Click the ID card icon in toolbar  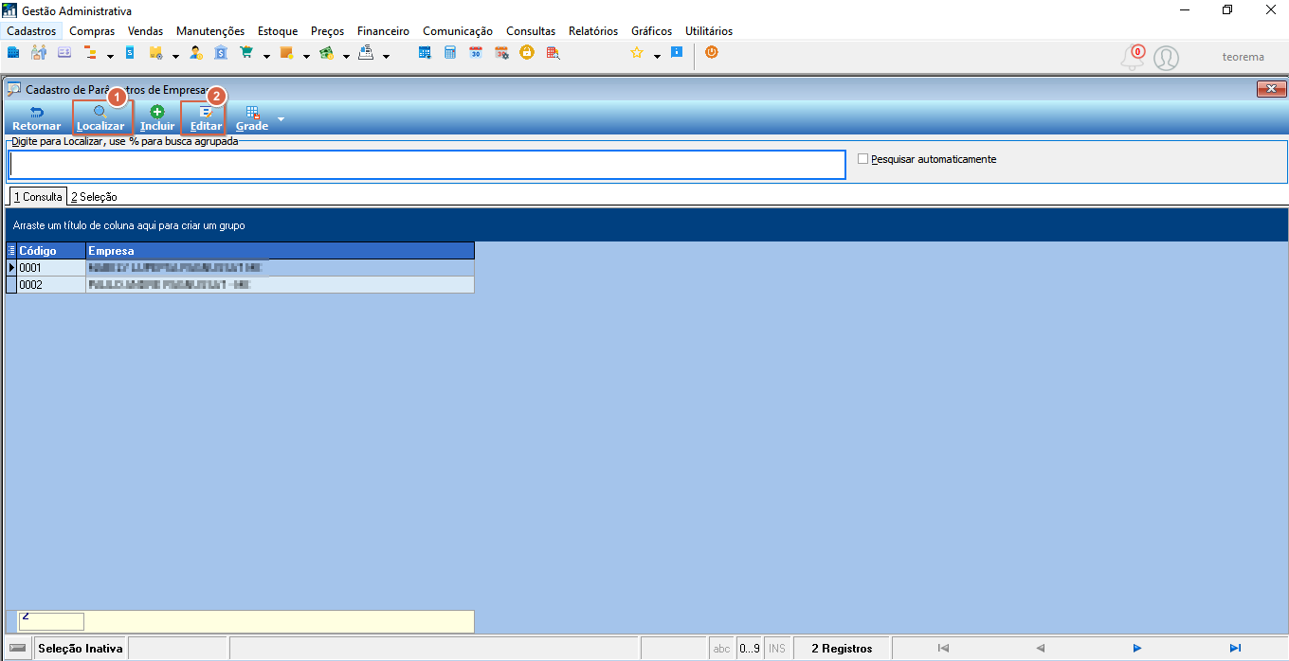(x=64, y=53)
